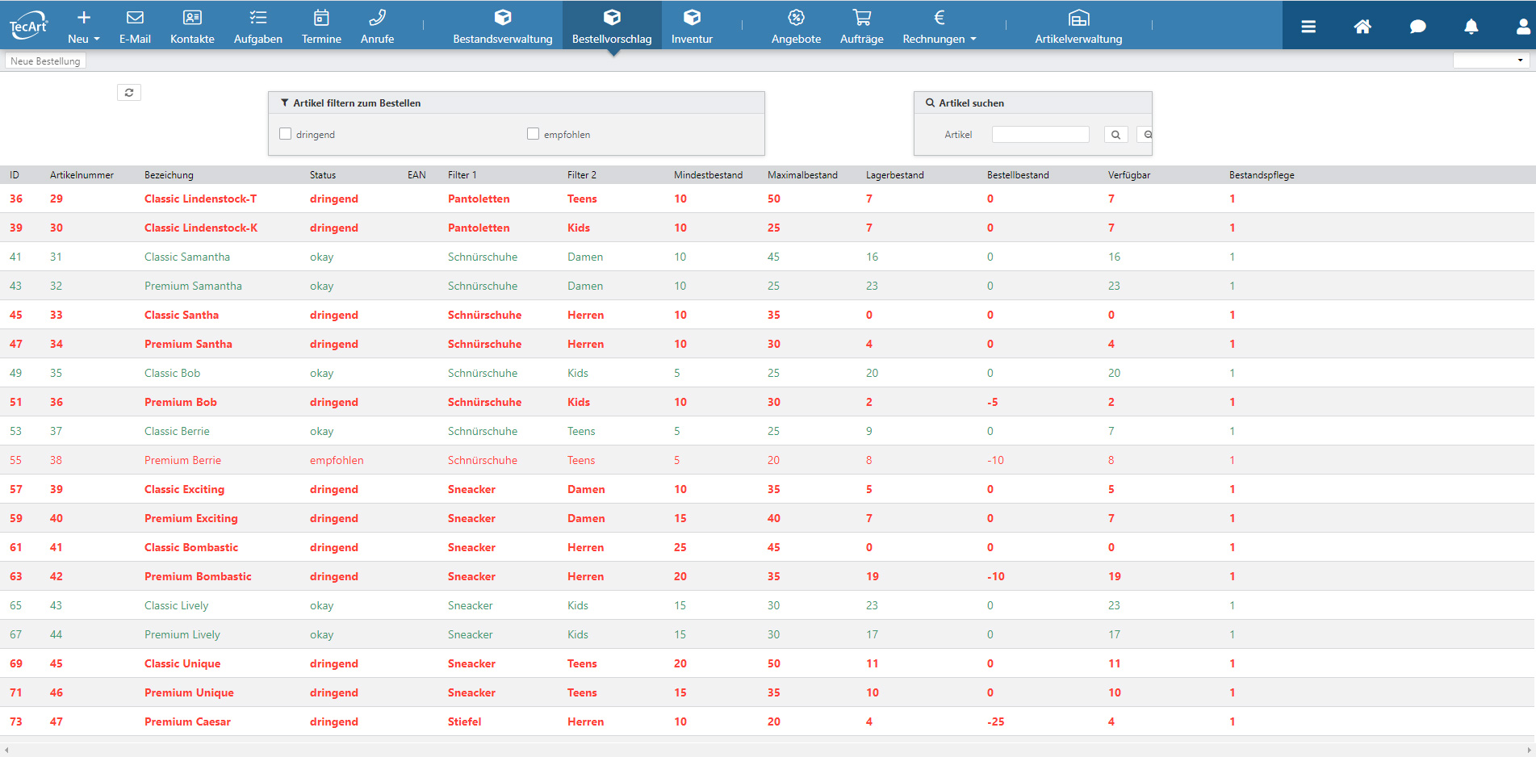
Task: Click magnifier search button next to Artikel field
Action: coord(1115,135)
